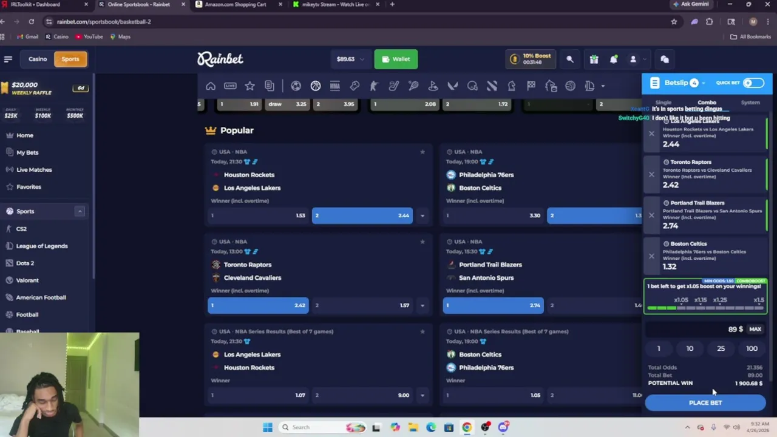Image resolution: width=777 pixels, height=437 pixels.
Task: Open the $20,000 Weekly Raffle banner
Action: pos(45,88)
